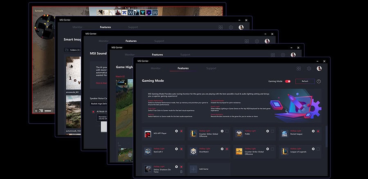Open Support tab in MSI Sound window
Image resolution: width=368 pixels, height=179 pixels.
159,41
